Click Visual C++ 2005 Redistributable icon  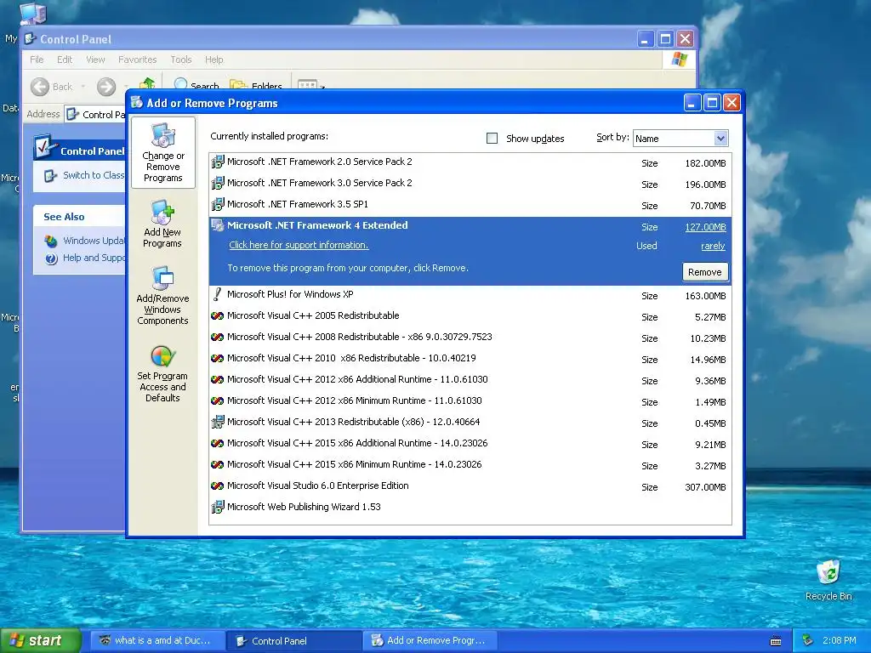pyautogui.click(x=217, y=316)
